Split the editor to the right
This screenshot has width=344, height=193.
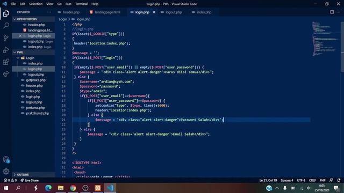point(332,12)
